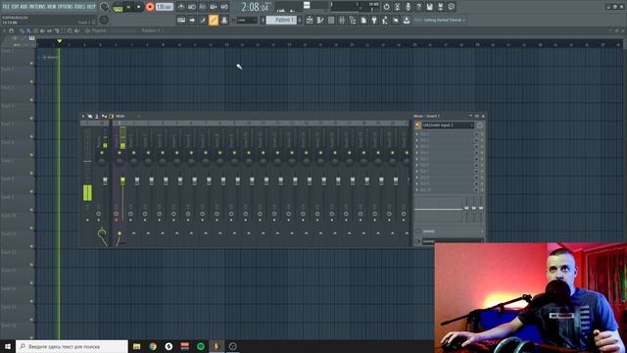627x353 pixels.
Task: Click the arrow icon next to keyboard icon
Action: pos(192,20)
